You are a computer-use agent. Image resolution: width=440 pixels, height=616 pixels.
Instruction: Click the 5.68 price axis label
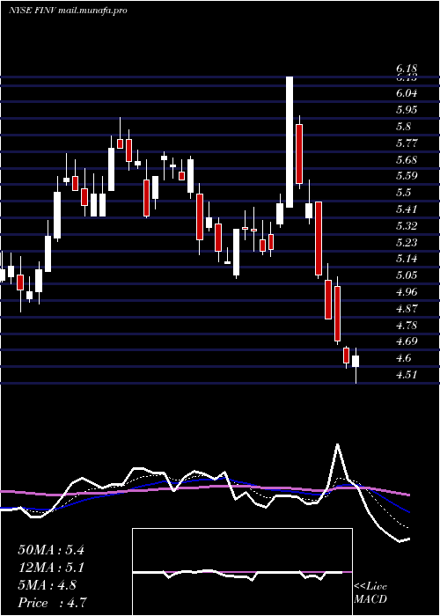(x=406, y=160)
